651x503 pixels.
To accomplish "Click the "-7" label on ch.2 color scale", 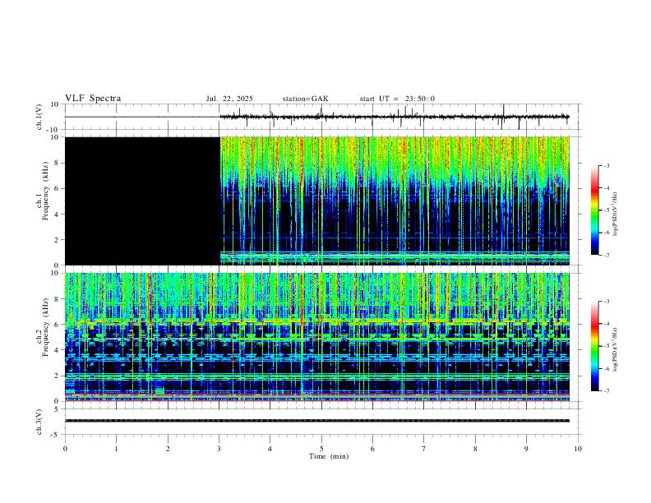I will (606, 390).
